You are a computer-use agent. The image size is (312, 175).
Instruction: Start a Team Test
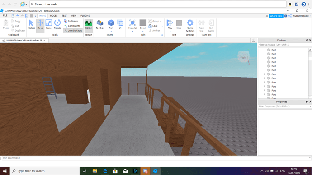click(201, 26)
